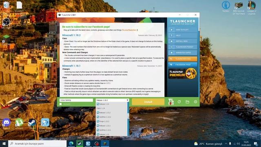Open green Steam icon in taskbar
This screenshot has width=261, height=147.
pos(80,143)
